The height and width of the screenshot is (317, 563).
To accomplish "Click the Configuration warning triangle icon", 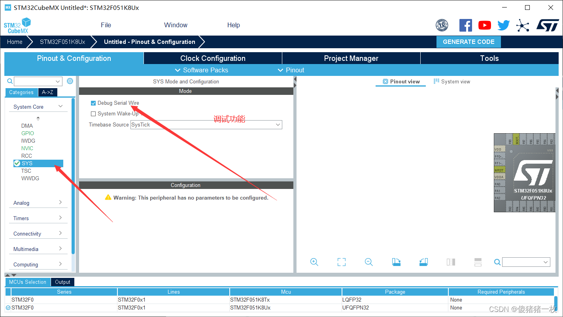I will pyautogui.click(x=108, y=197).
